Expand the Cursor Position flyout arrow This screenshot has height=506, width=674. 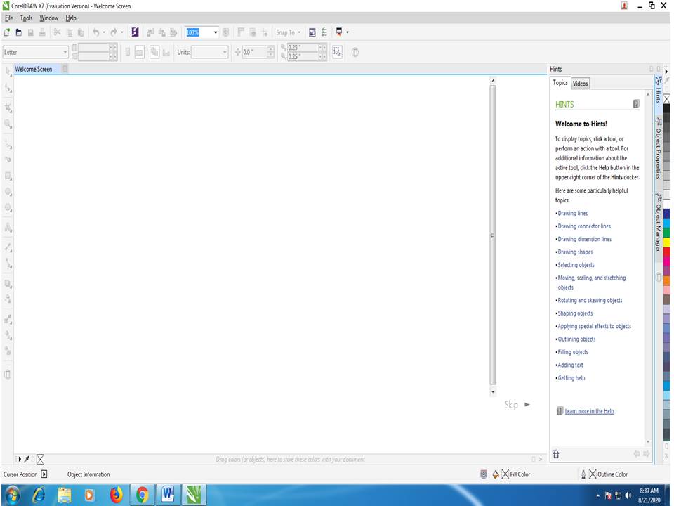(x=44, y=474)
